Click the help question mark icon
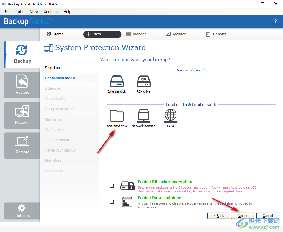283x232 pixels. pos(275,22)
